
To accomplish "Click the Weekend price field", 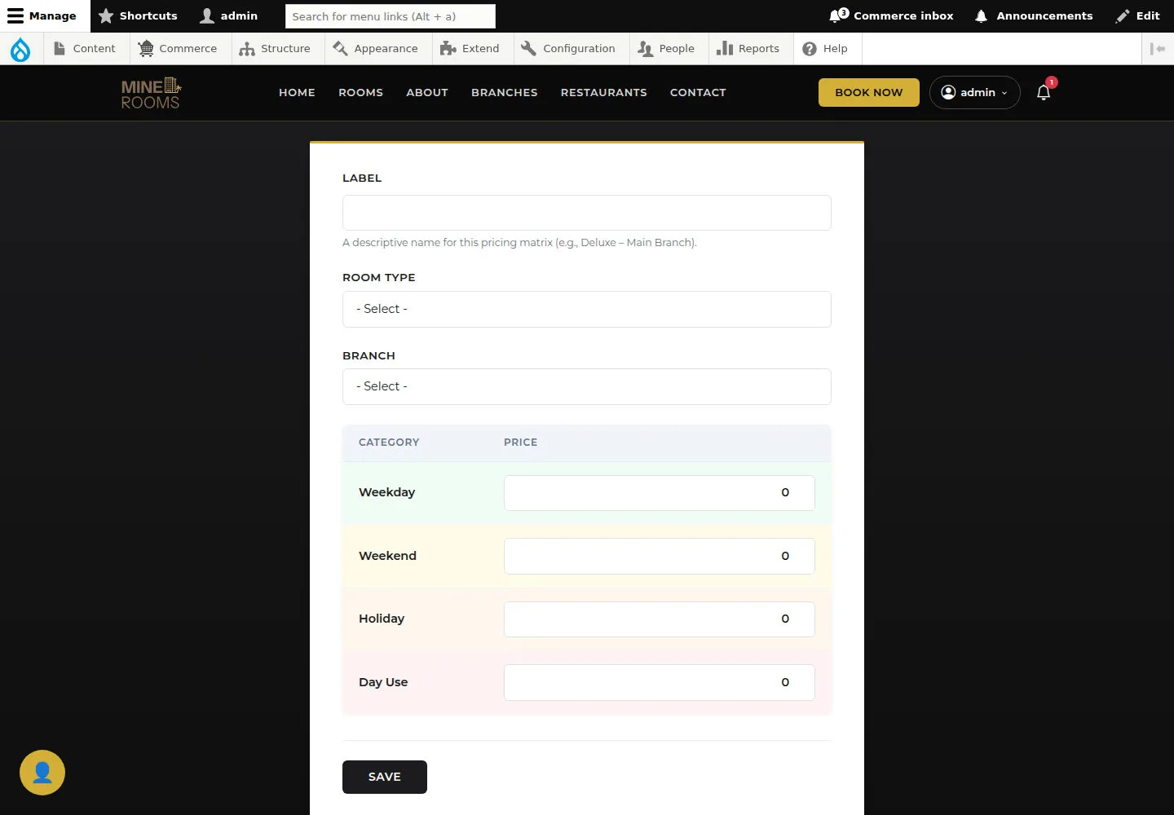I will tap(660, 556).
